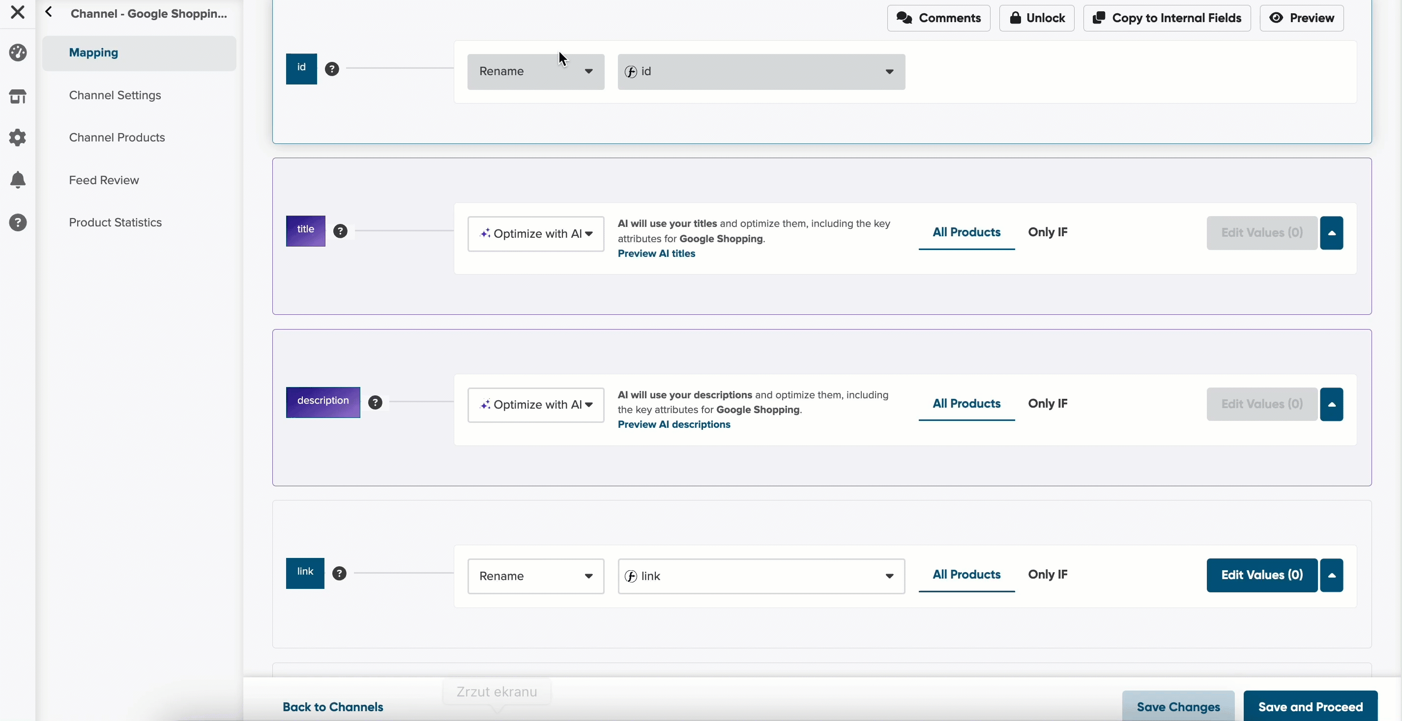Click the help icon next to id field

(x=332, y=69)
